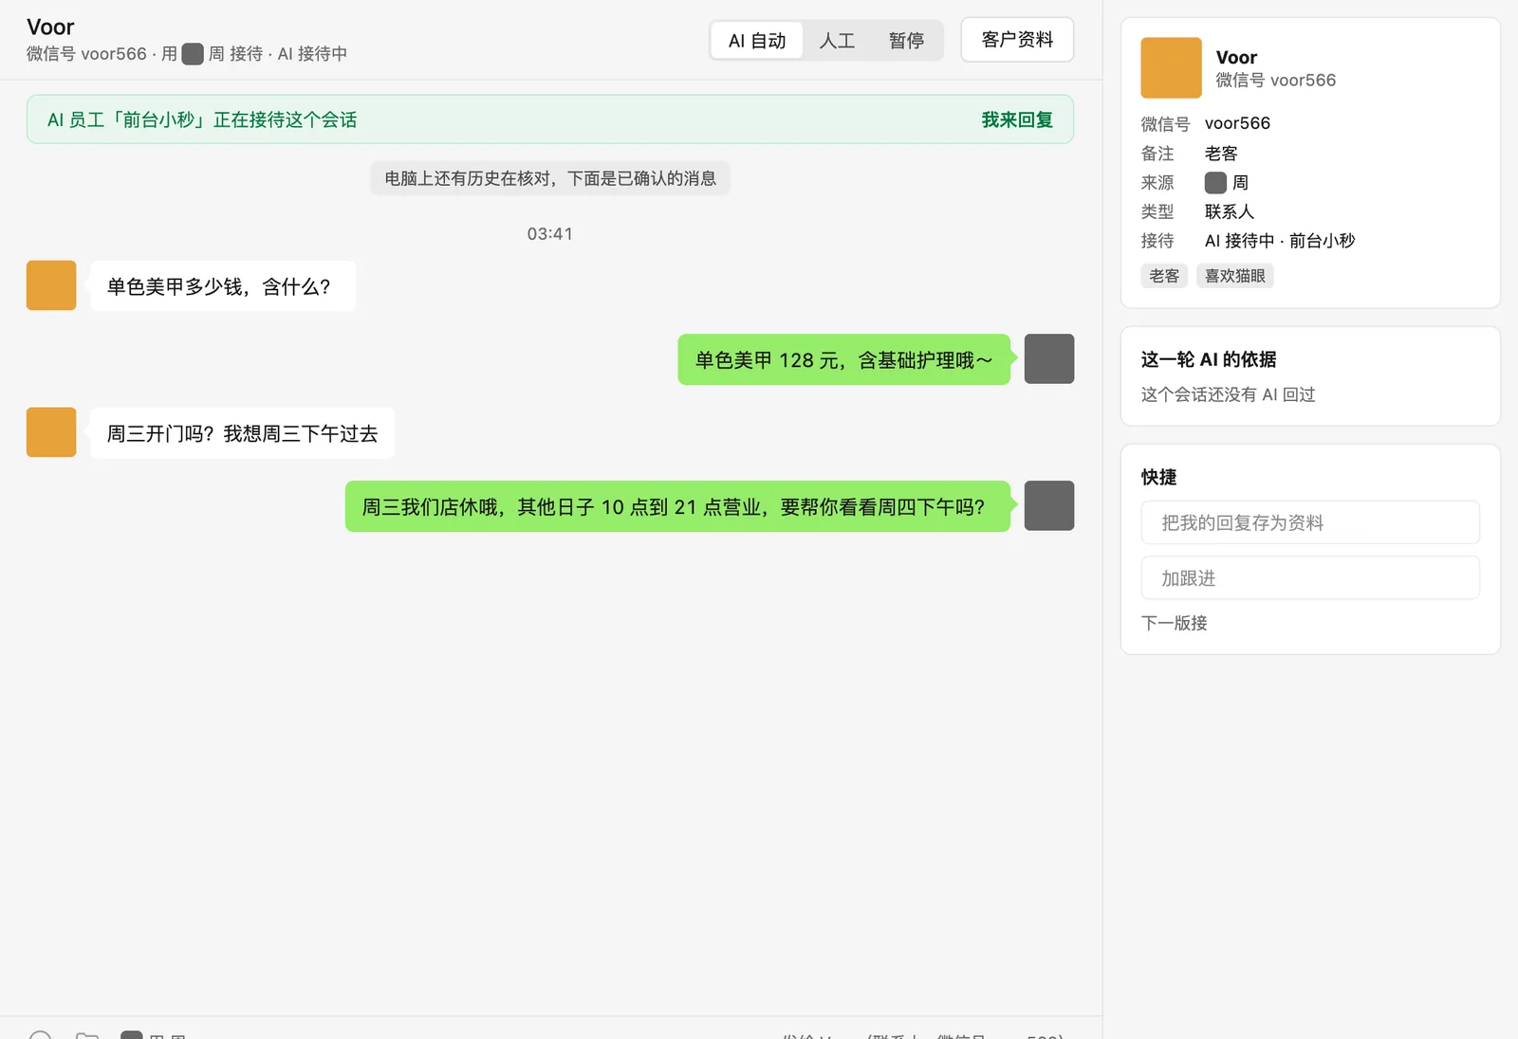Click the message 周三开门吗？我想周三下午过去
Viewport: 1518px width, 1039px height.
242,433
